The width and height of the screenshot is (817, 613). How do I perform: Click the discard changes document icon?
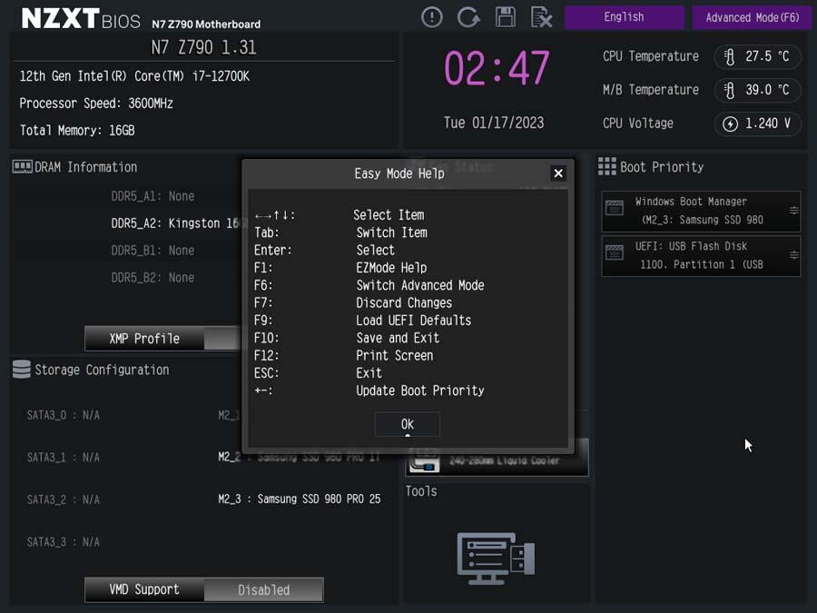coord(541,17)
